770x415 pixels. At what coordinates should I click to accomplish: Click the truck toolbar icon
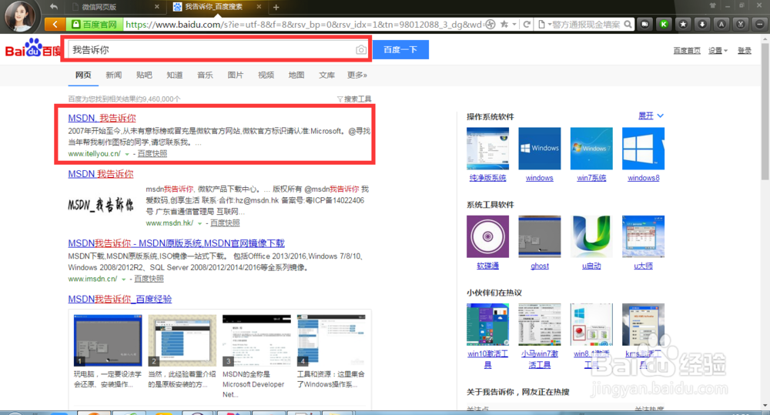pos(644,24)
